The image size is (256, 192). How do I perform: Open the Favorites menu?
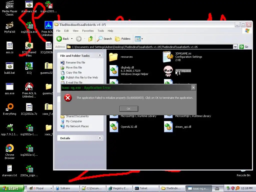88,31
